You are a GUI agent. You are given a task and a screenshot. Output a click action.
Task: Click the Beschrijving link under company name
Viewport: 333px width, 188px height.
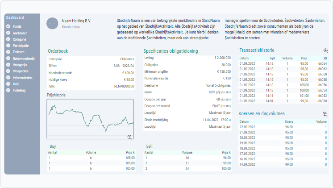point(71,27)
